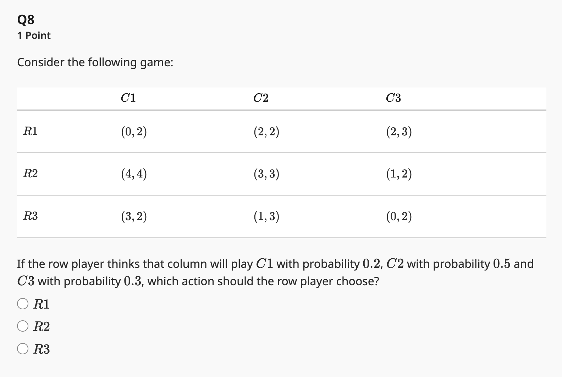Screen dimensions: 562x377
Task: Click the C1 column header
Action: click(x=127, y=98)
